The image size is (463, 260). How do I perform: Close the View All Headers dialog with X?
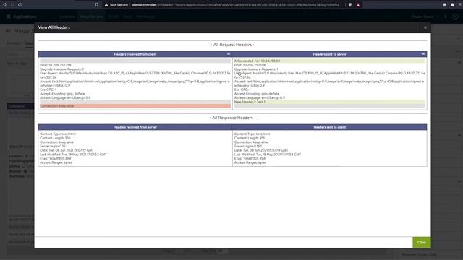425,27
